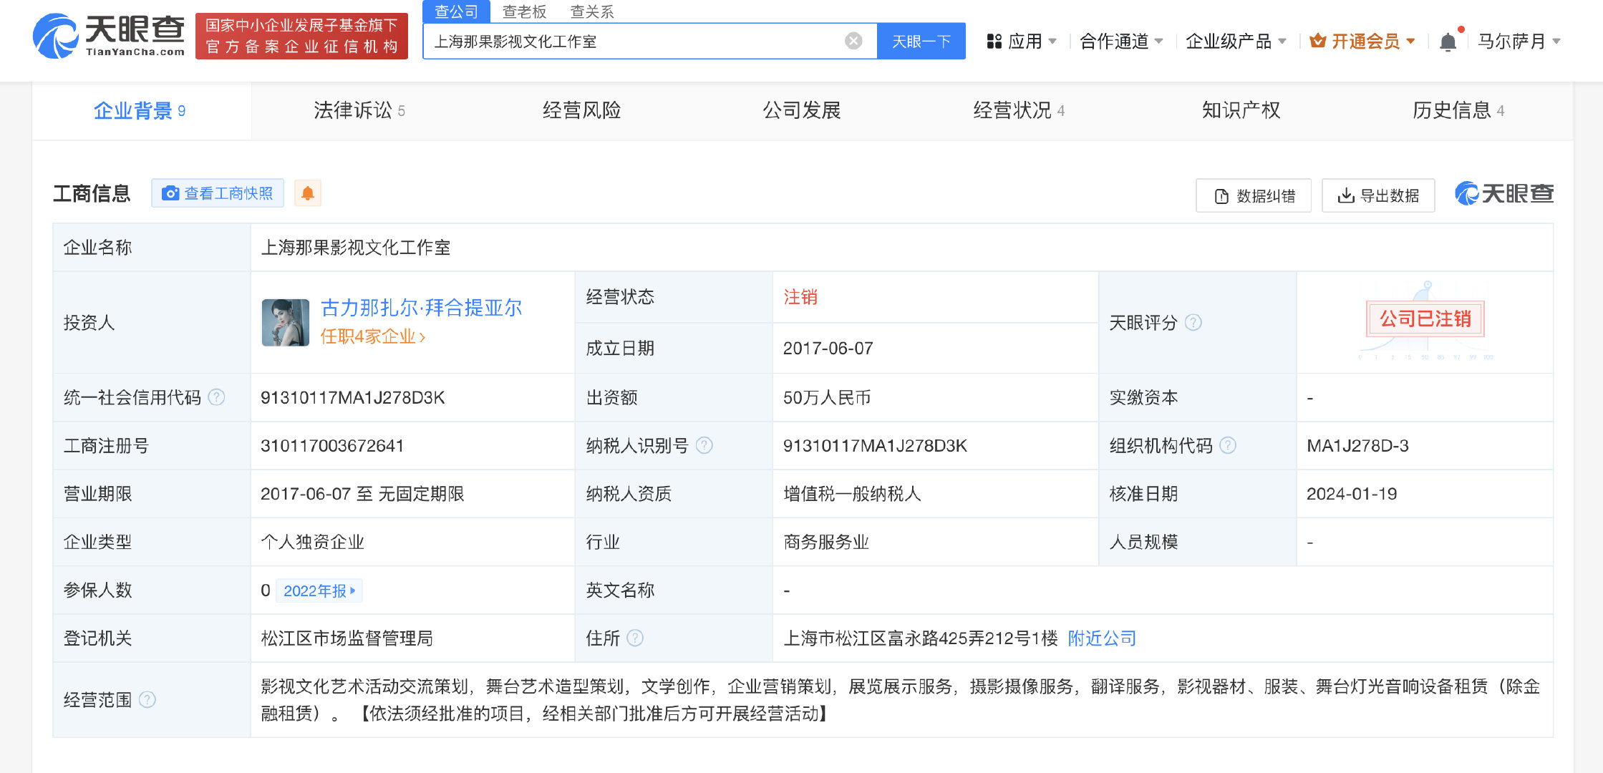Select the 查老板 search tab
Viewport: 1603px width, 773px height.
[x=524, y=11]
